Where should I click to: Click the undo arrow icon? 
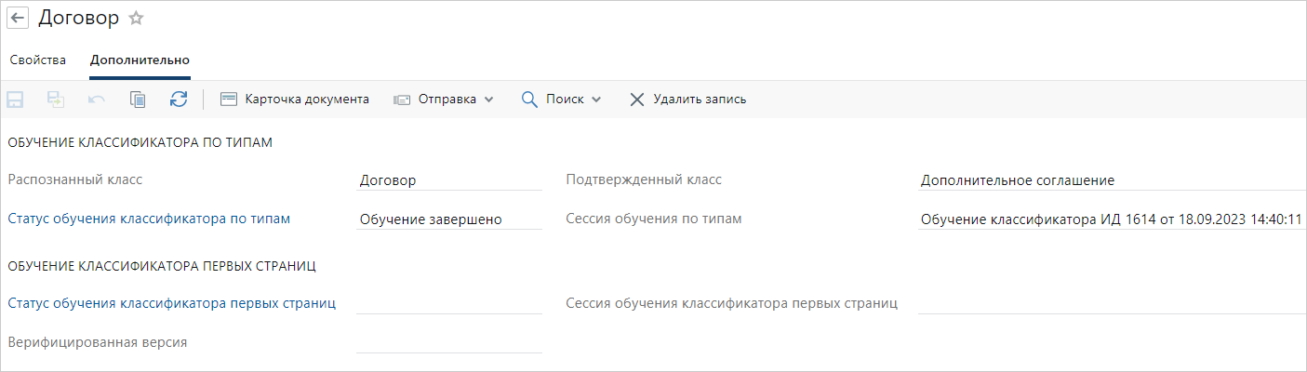[97, 100]
